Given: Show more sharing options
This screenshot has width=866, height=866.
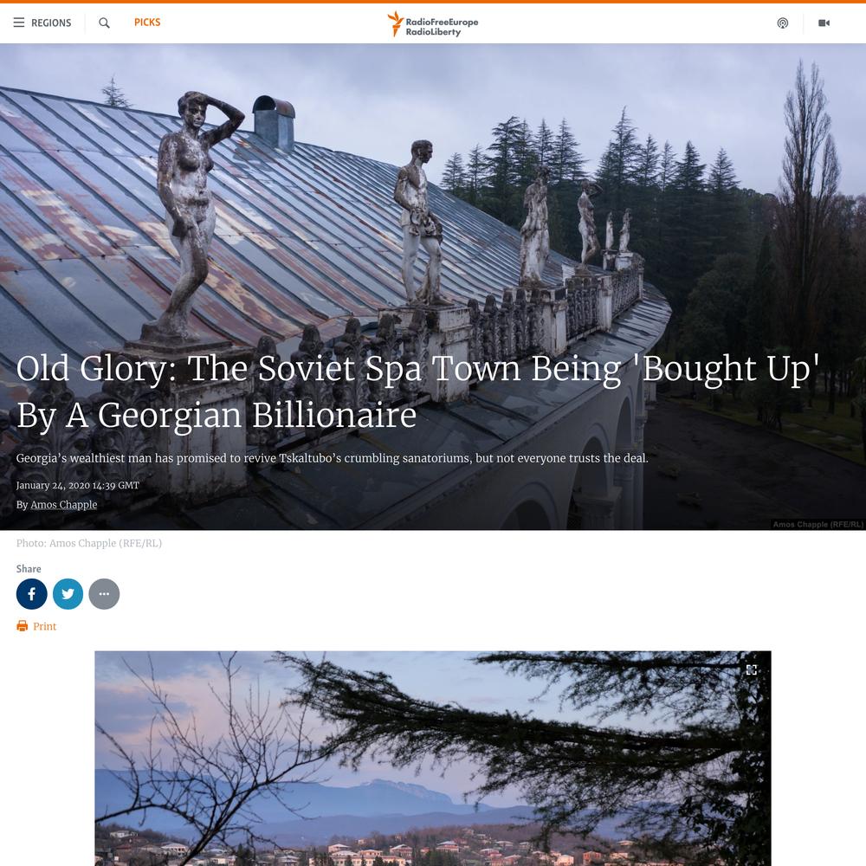Looking at the screenshot, I should coord(104,594).
